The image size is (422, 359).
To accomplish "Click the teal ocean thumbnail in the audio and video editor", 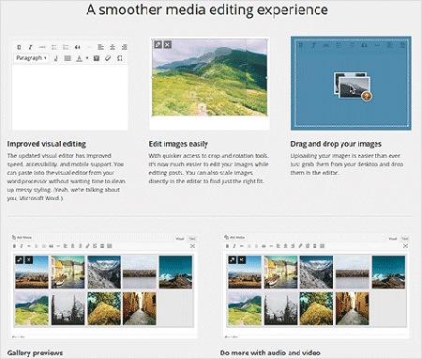I will coord(388,272).
